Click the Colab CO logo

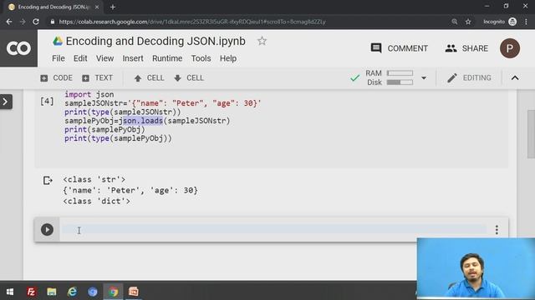click(18, 48)
